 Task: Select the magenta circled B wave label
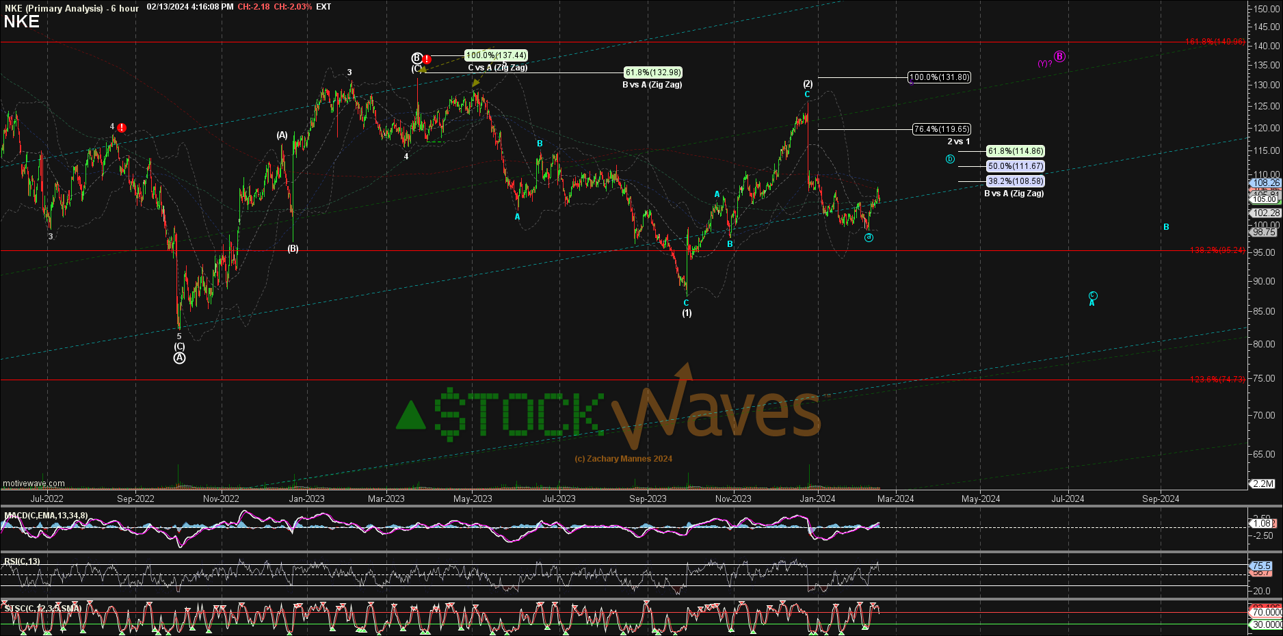pos(1059,56)
